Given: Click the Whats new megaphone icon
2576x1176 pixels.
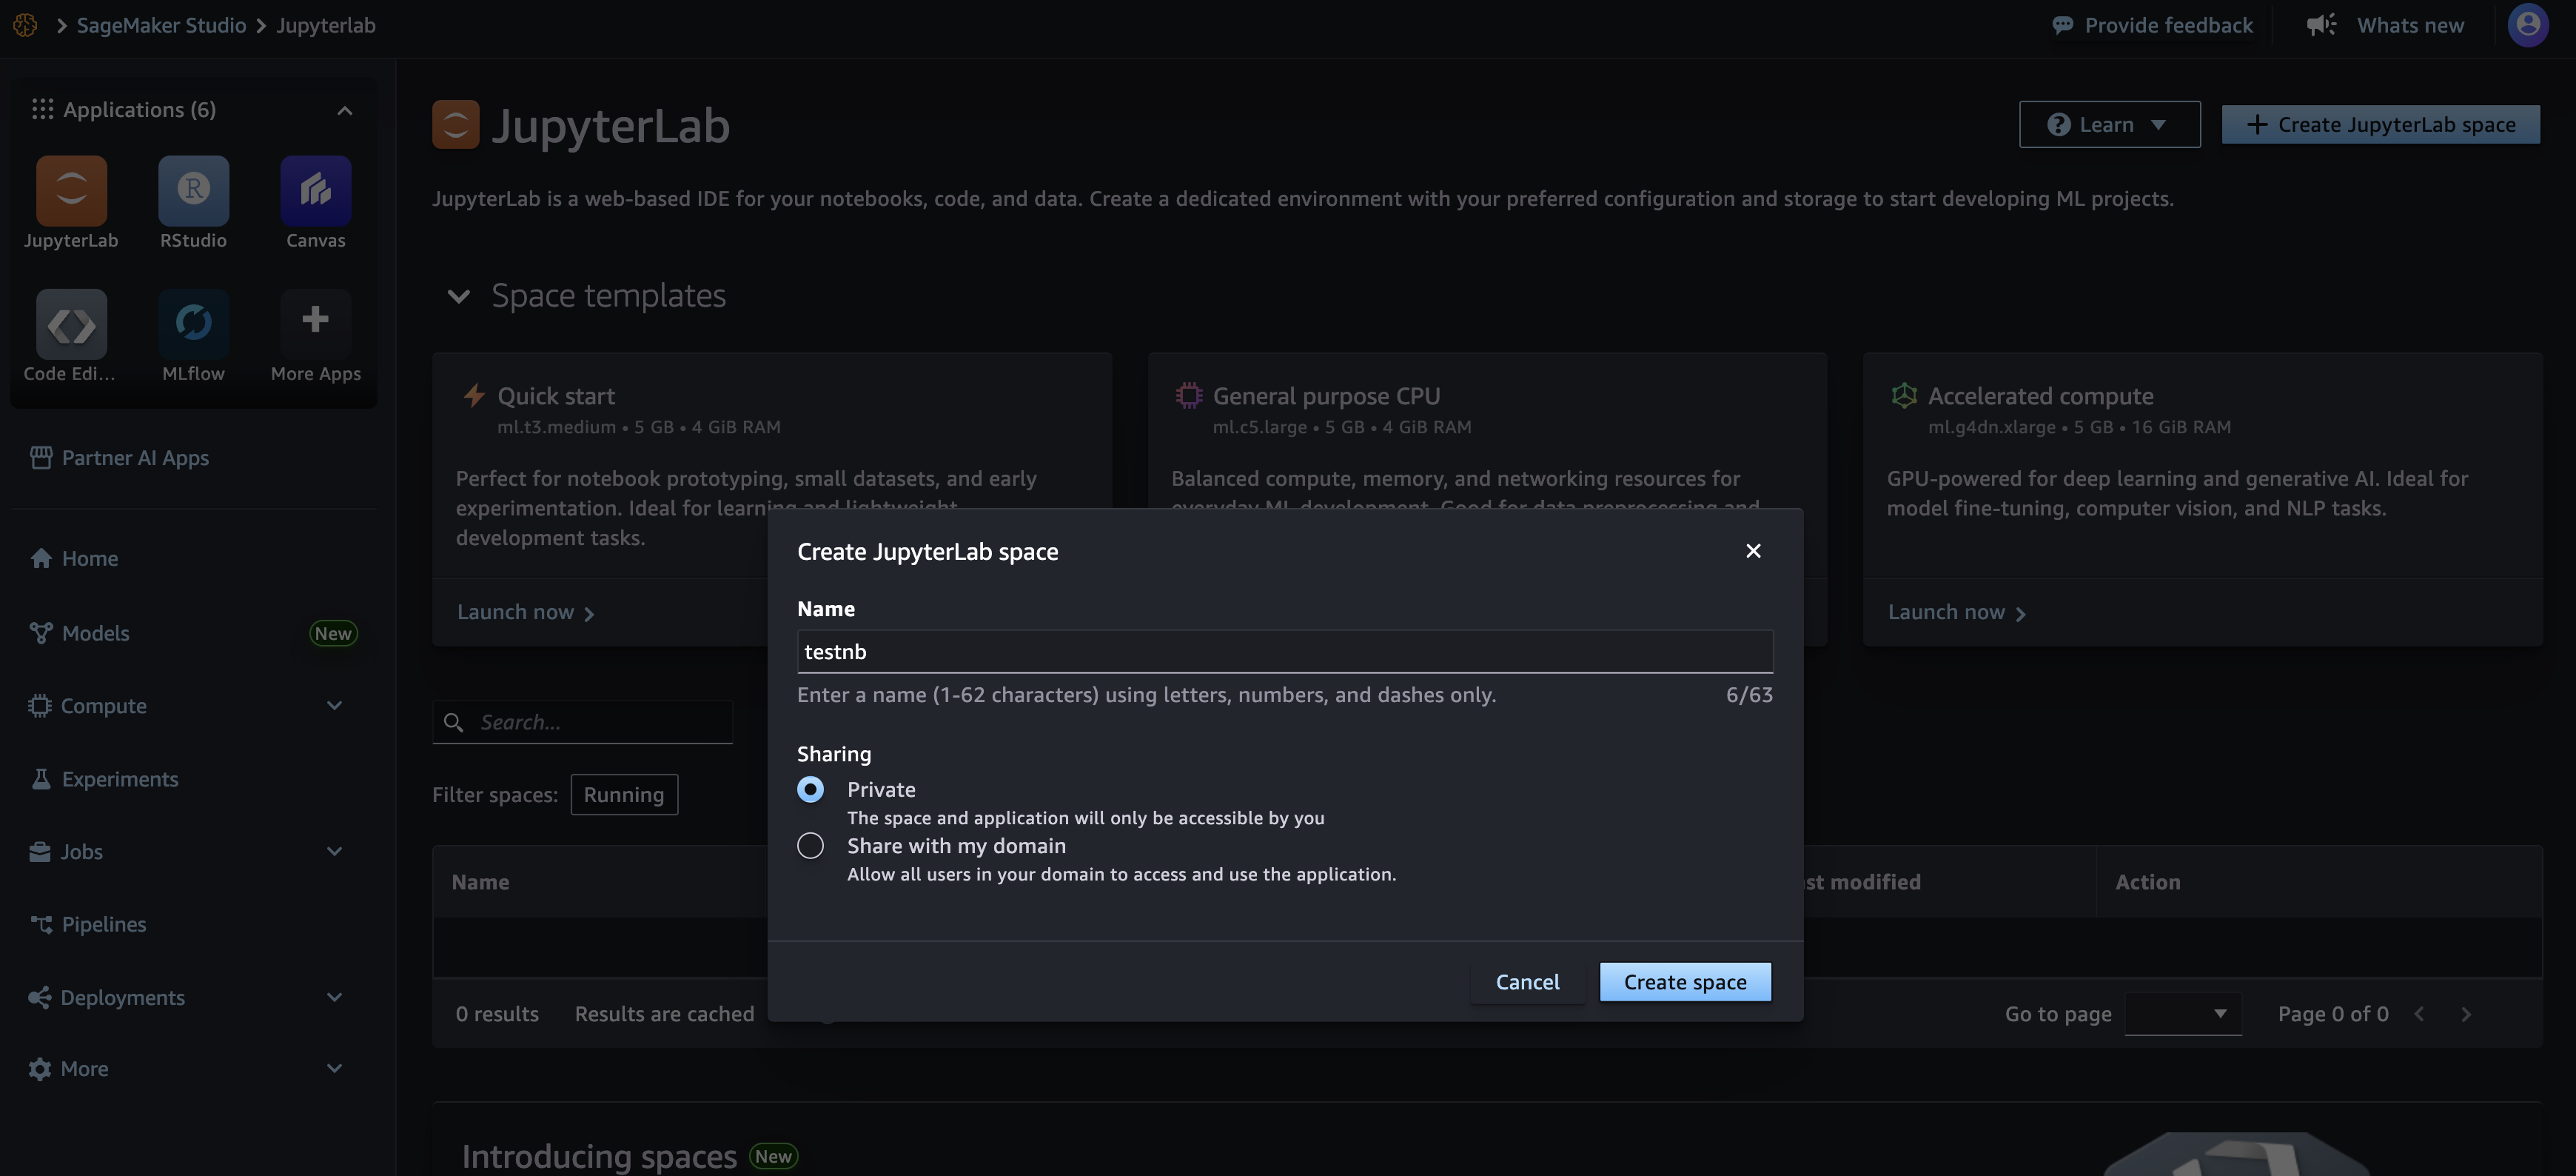Looking at the screenshot, I should 2321,25.
